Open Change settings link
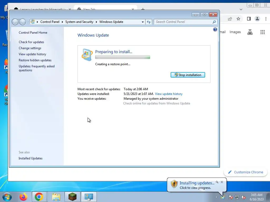Screen dimensions: 270x202 (x=30, y=48)
